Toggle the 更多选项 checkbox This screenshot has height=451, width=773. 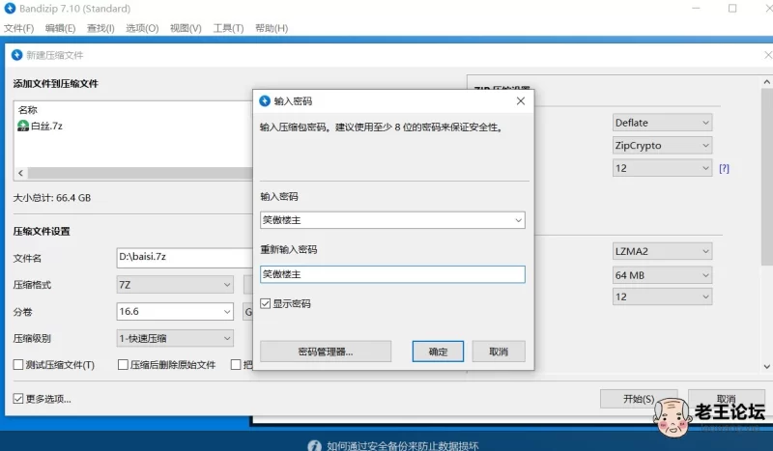18,399
